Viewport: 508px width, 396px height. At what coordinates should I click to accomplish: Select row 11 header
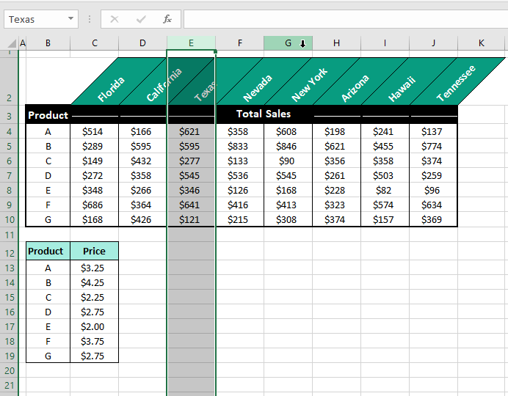9,235
